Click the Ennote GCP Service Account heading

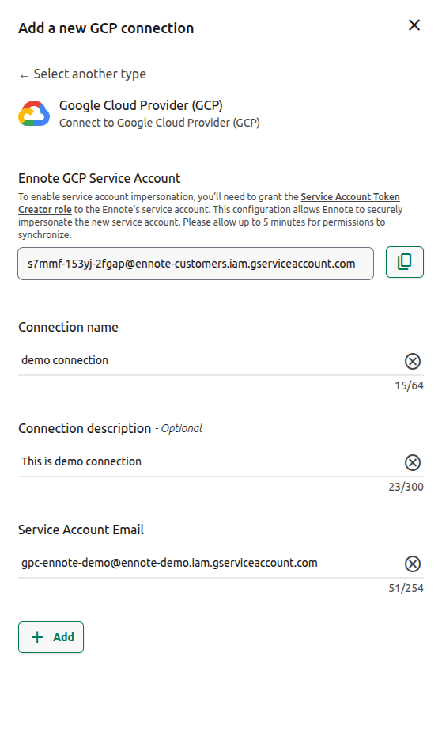(x=100, y=179)
